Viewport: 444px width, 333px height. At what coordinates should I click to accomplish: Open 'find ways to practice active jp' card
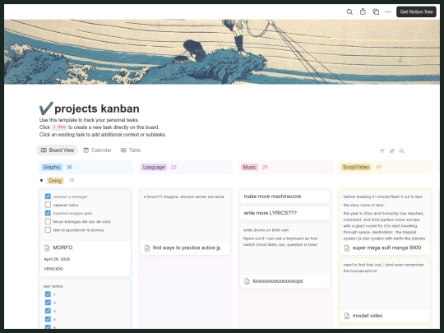pyautogui.click(x=187, y=247)
